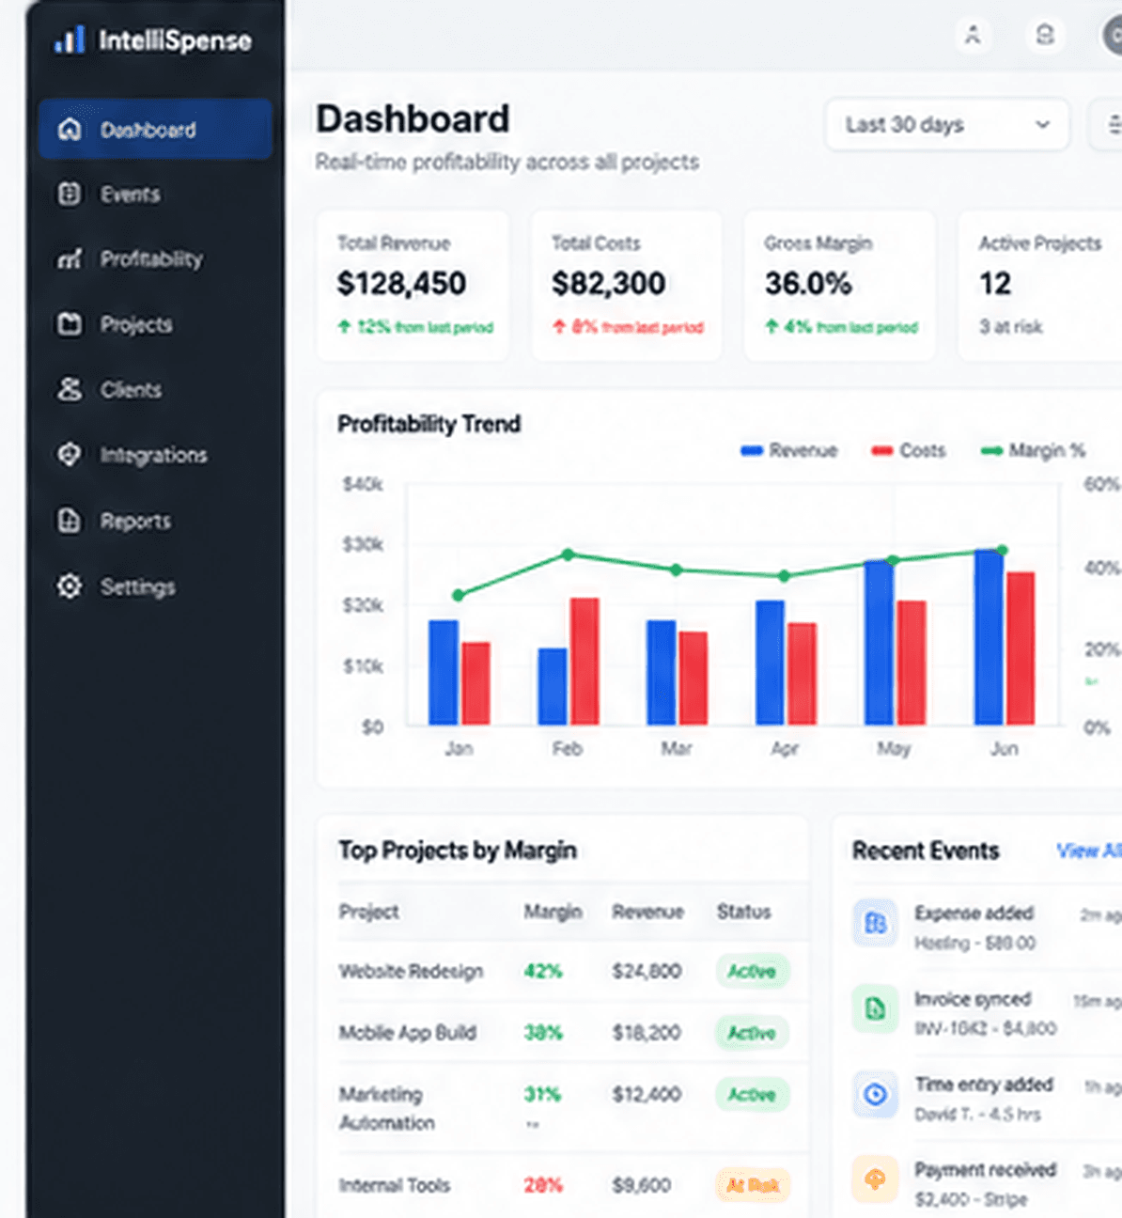Click the Settings gear icon in sidebar

click(70, 586)
